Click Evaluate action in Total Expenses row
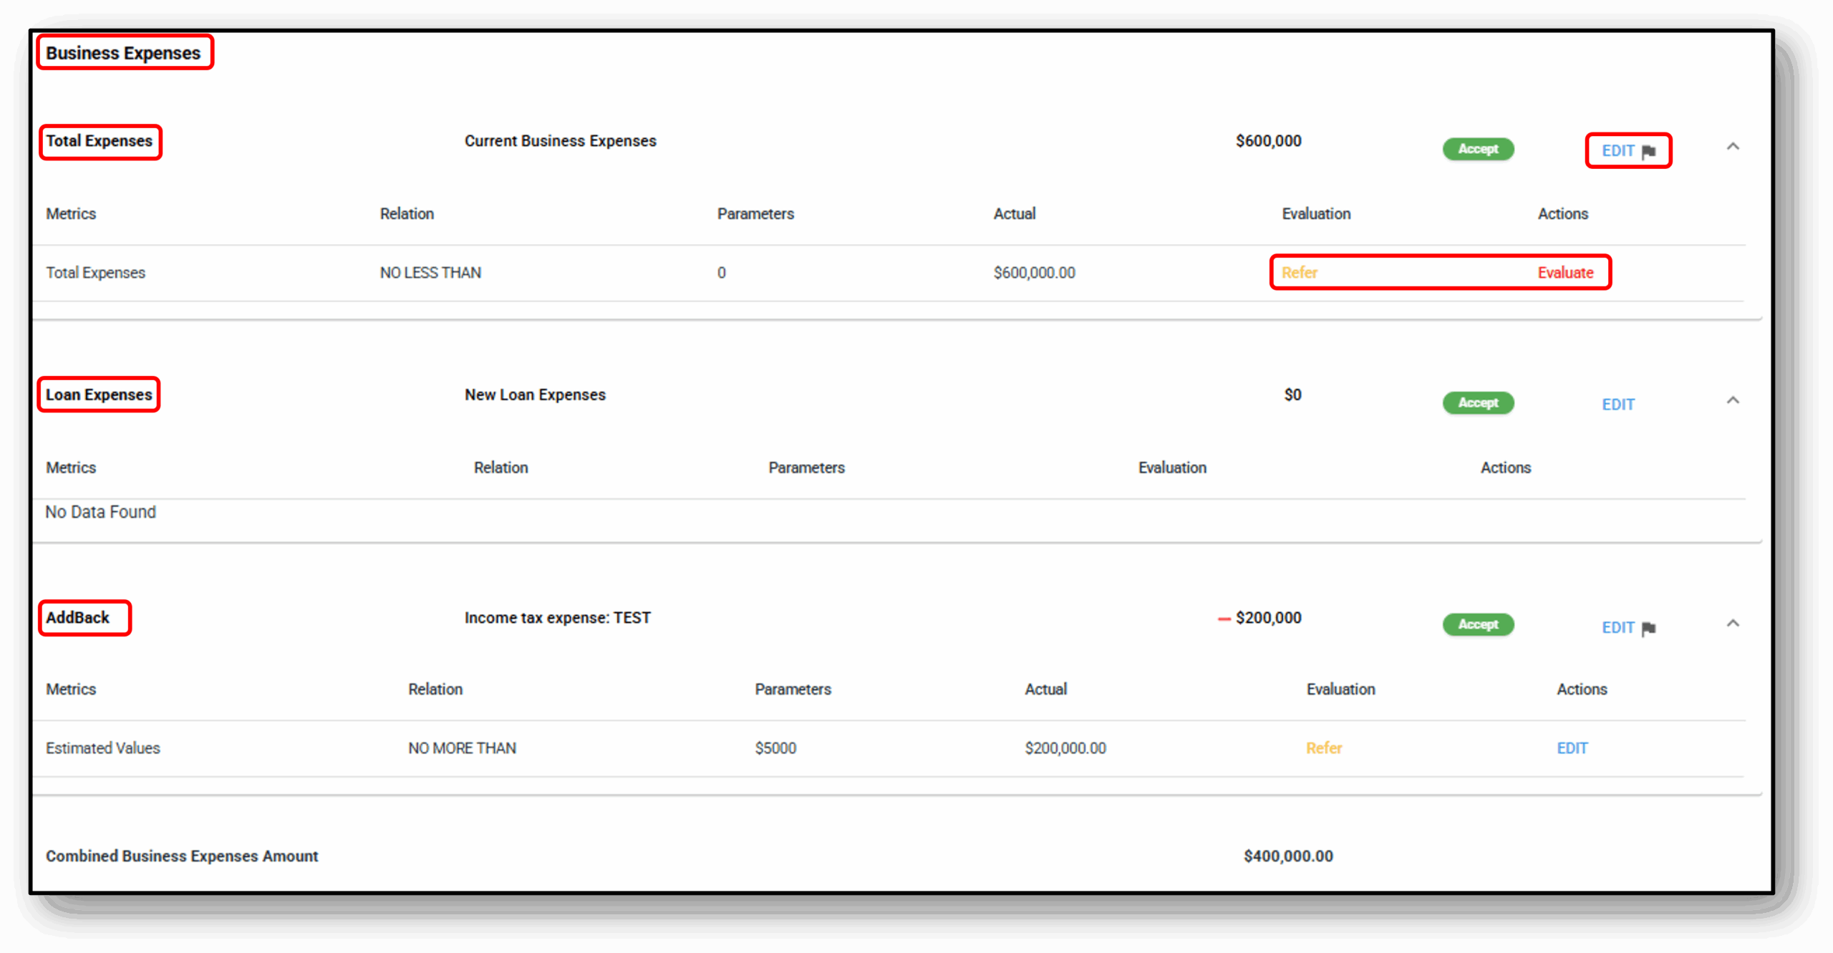Viewport: 1833px width, 953px height. click(1565, 273)
